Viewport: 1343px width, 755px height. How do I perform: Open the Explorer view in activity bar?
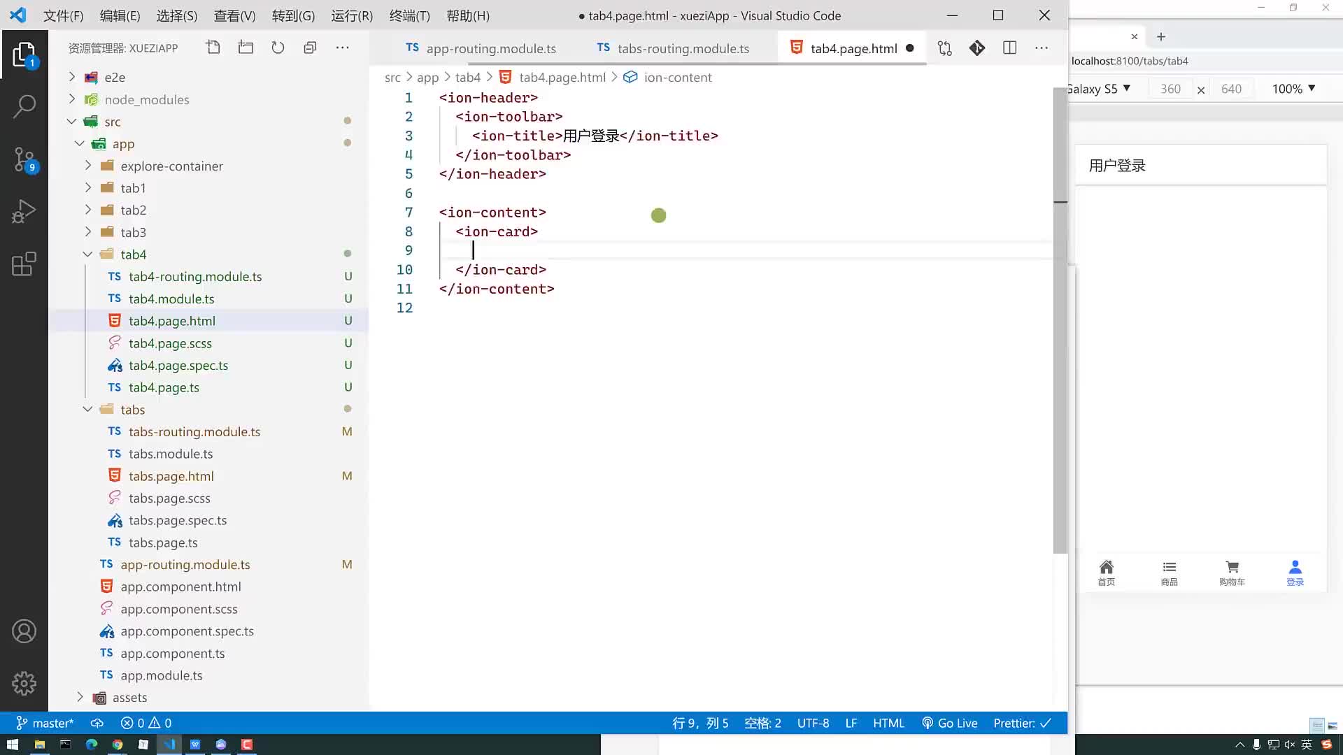tap(24, 55)
